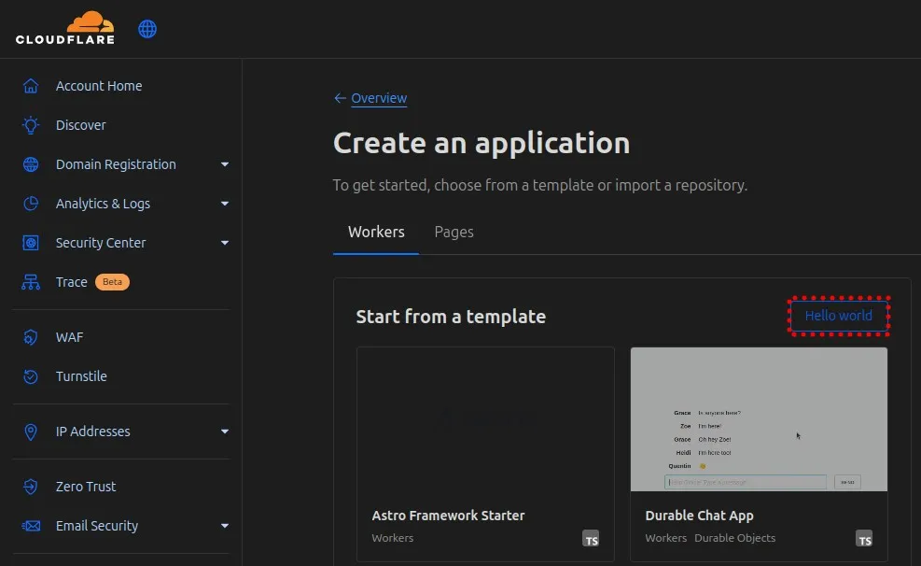The height and width of the screenshot is (566, 921).
Task: Click the Hello world button
Action: pos(838,316)
